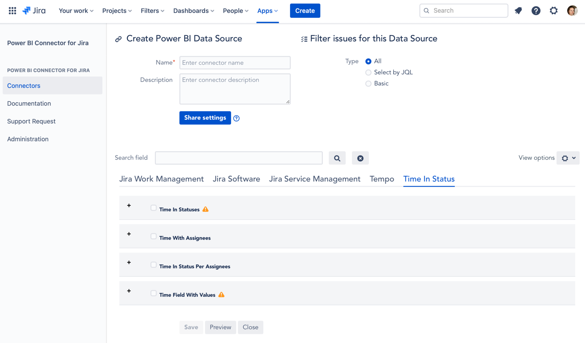Click the Jira logo
The height and width of the screenshot is (343, 585).
coord(34,10)
